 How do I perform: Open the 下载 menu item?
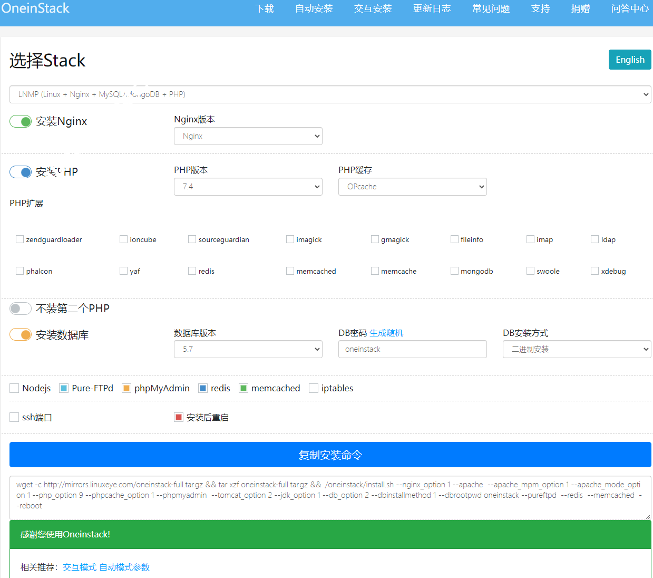(264, 9)
